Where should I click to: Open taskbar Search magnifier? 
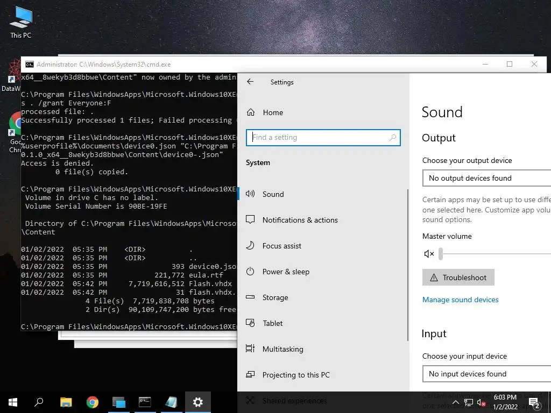(x=39, y=402)
